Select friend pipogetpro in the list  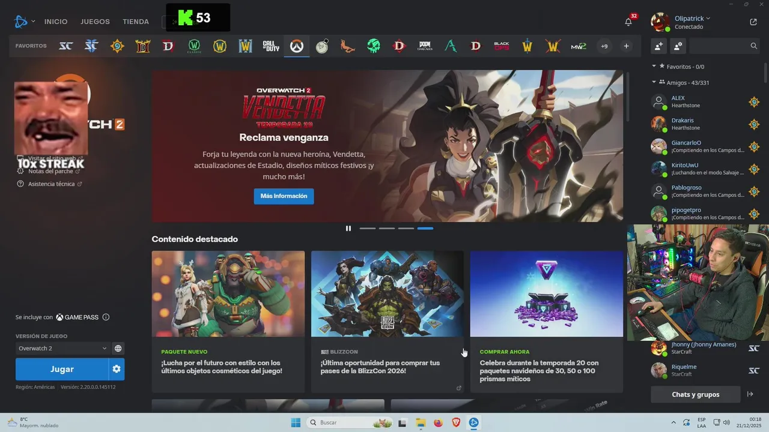(706, 214)
